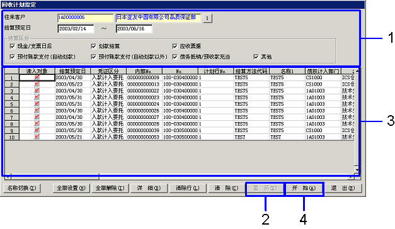Click the 名称切换(Z) button
The width and height of the screenshot is (395, 229).
22,188
